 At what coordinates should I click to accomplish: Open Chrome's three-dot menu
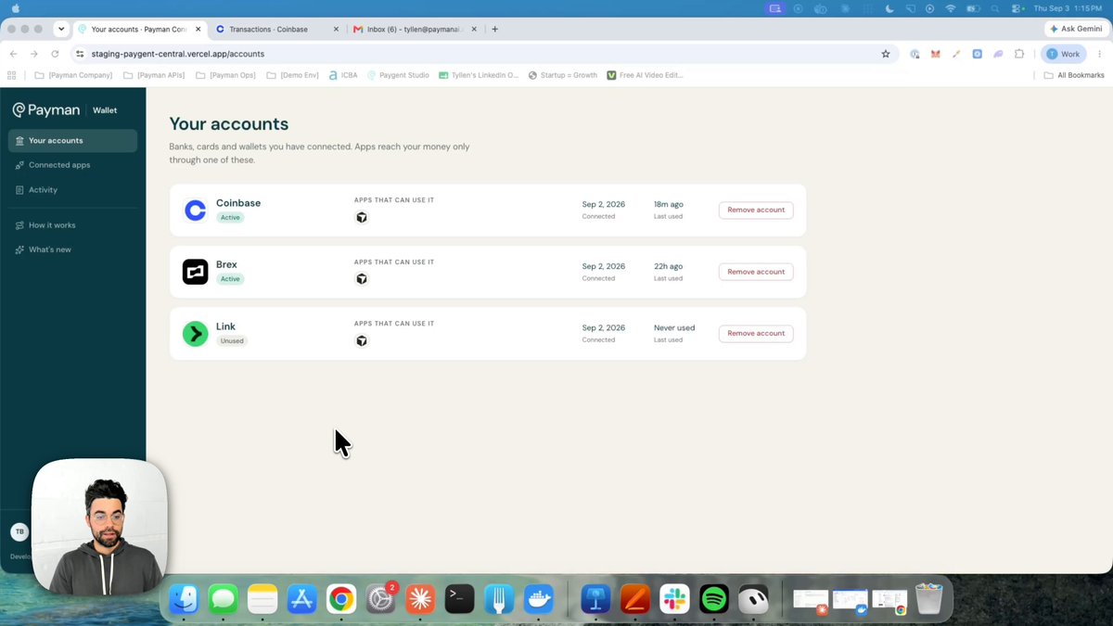(x=1099, y=54)
